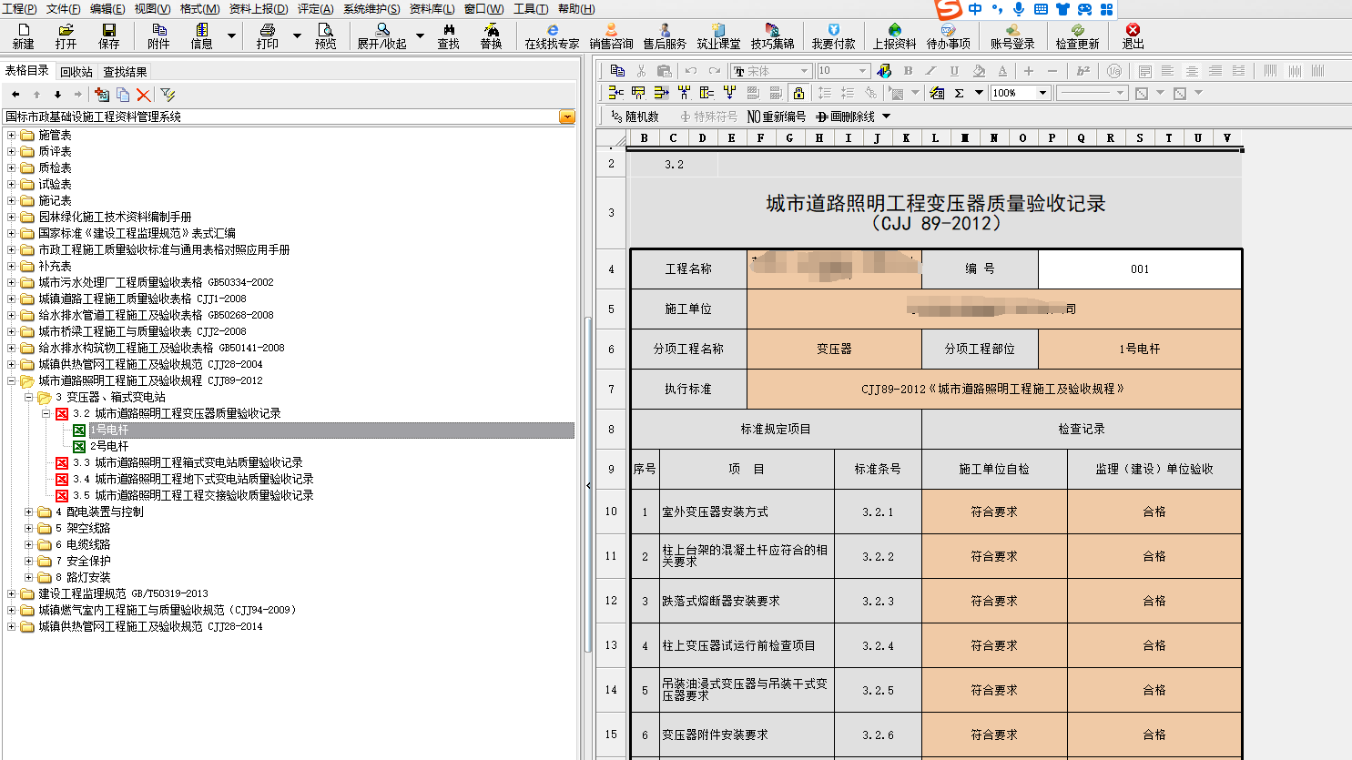1352x760 pixels.
Task: Open 筑业课堂 from the toolbar
Action: (718, 36)
